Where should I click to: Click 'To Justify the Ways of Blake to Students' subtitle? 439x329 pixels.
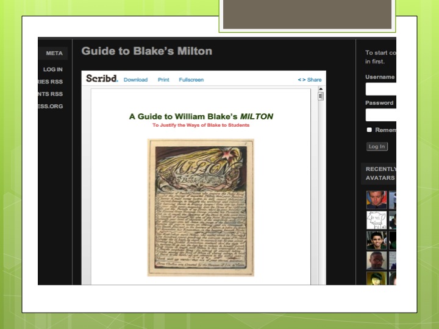[x=201, y=125]
